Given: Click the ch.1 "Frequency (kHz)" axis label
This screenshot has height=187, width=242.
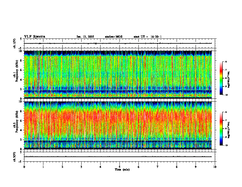Looking at the screenshot, I should [17, 71].
